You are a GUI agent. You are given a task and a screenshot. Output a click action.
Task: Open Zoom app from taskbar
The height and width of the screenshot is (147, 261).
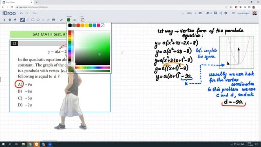[50, 144]
